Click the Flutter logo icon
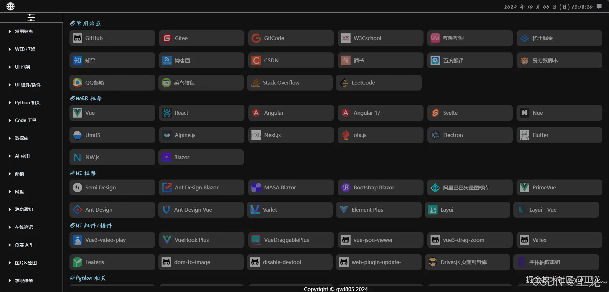 click(x=525, y=135)
